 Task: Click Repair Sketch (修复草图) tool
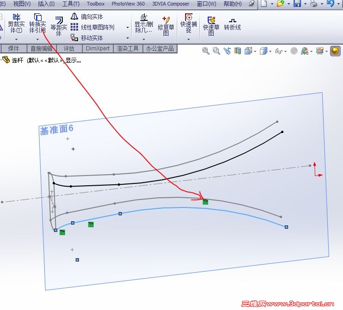[x=166, y=26]
